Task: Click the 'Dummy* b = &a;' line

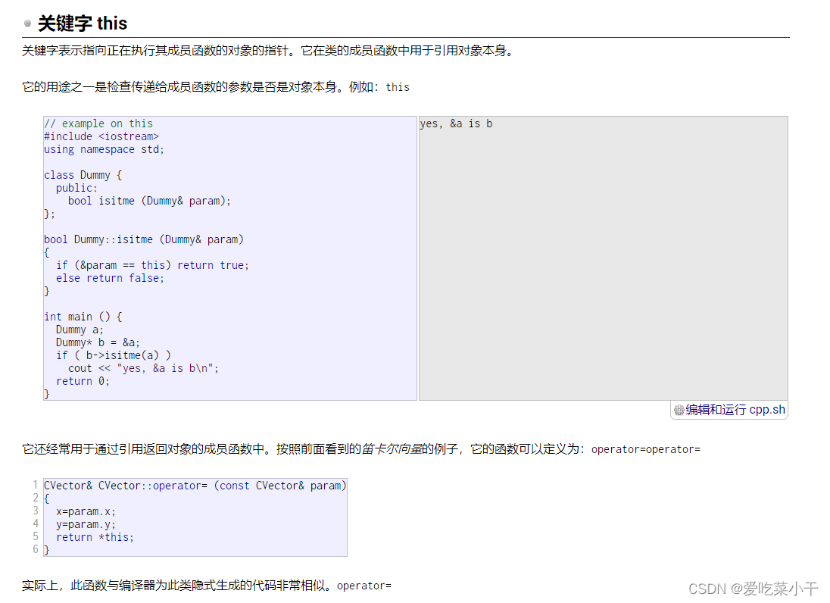Action: click(98, 342)
